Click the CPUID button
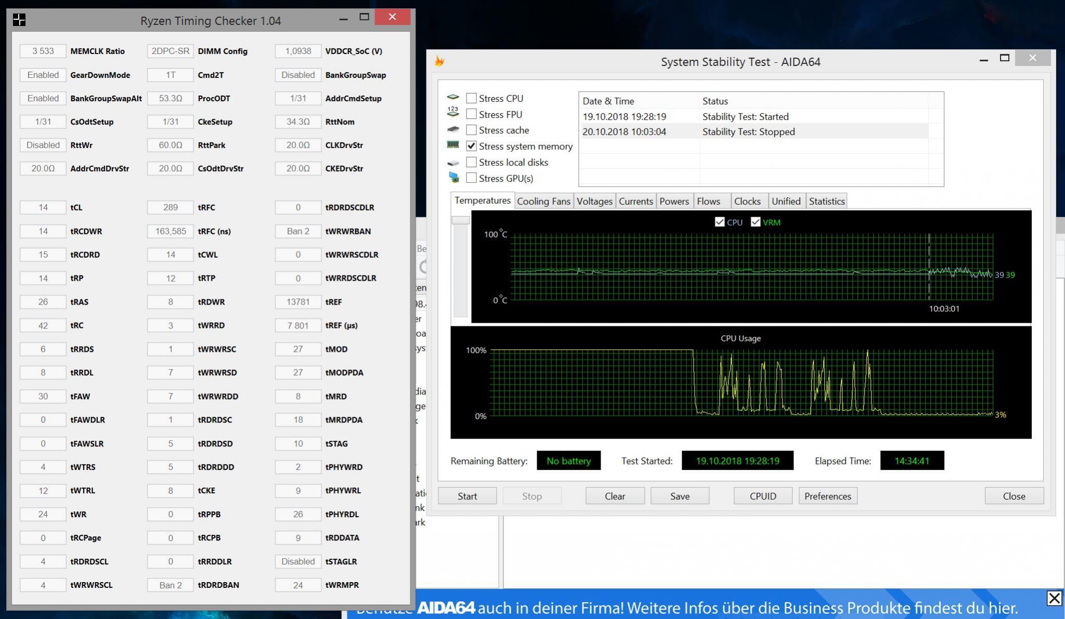This screenshot has height=619, width=1065. [763, 496]
